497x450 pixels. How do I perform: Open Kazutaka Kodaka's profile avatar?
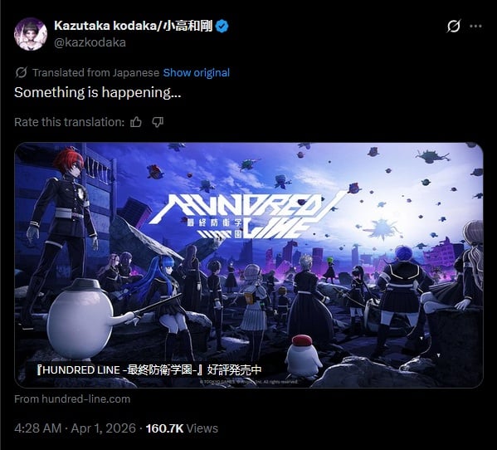[31, 34]
